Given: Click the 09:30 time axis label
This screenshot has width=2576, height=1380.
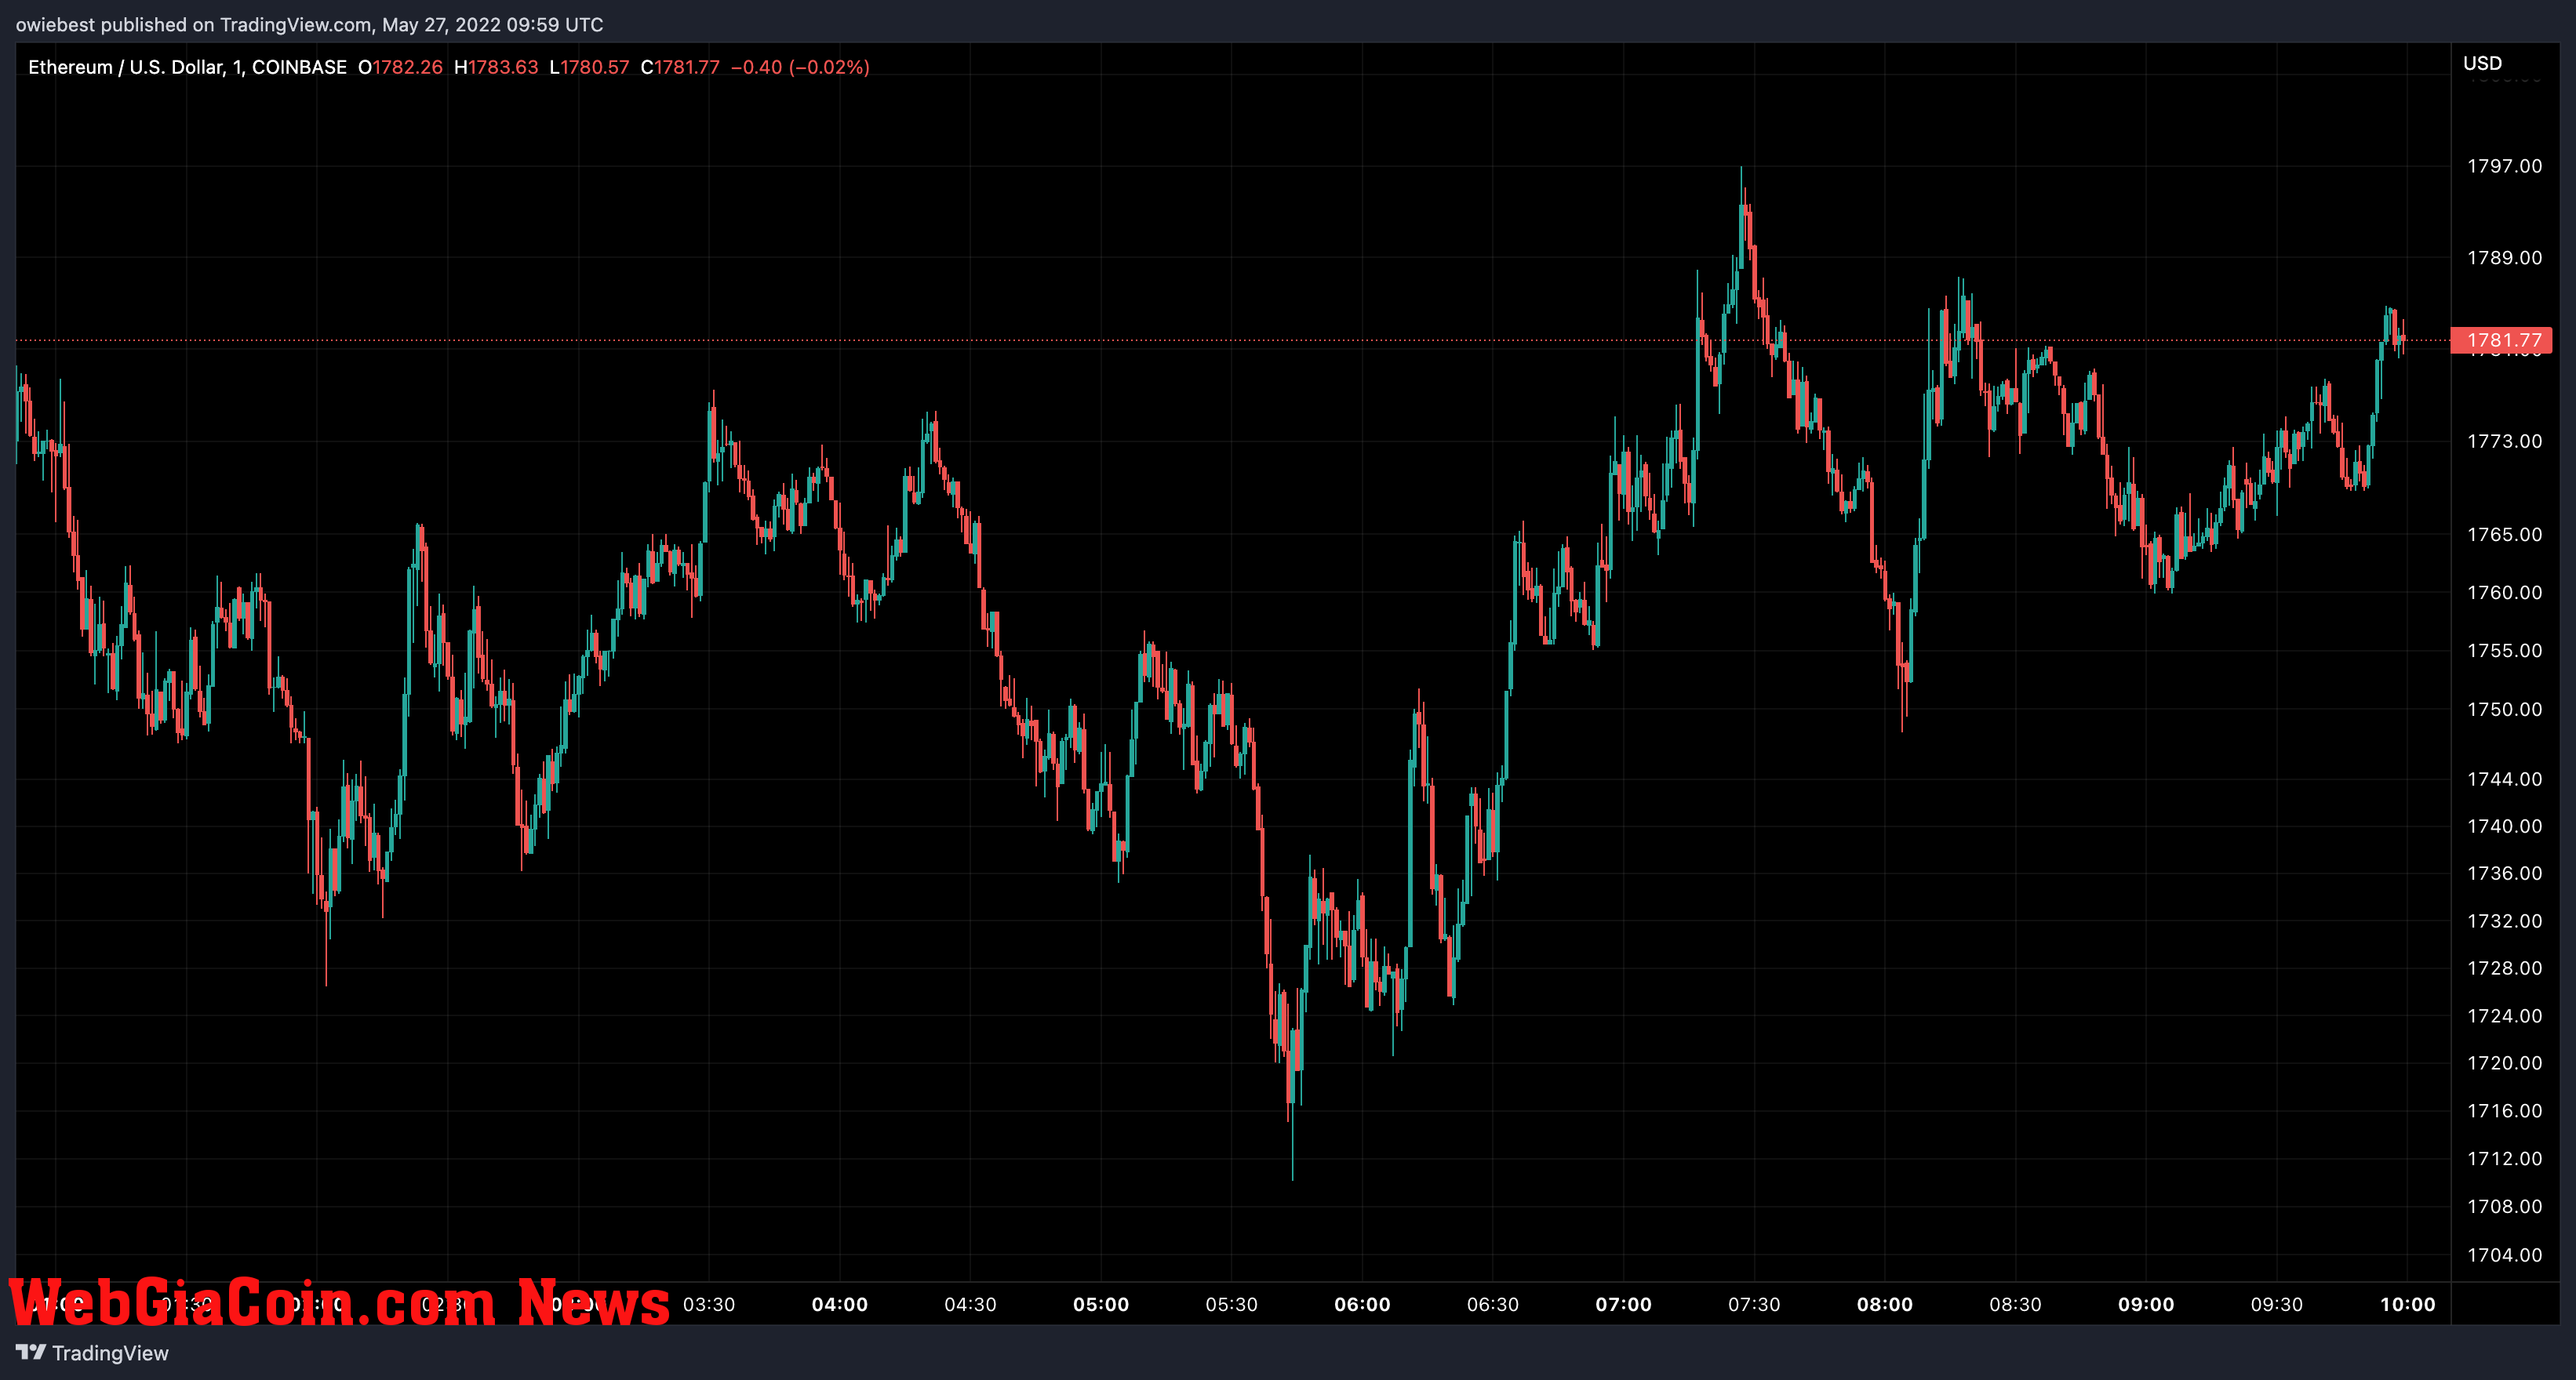Looking at the screenshot, I should coord(2277,1304).
